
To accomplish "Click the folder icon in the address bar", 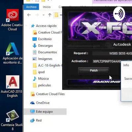I will (56, 15).
